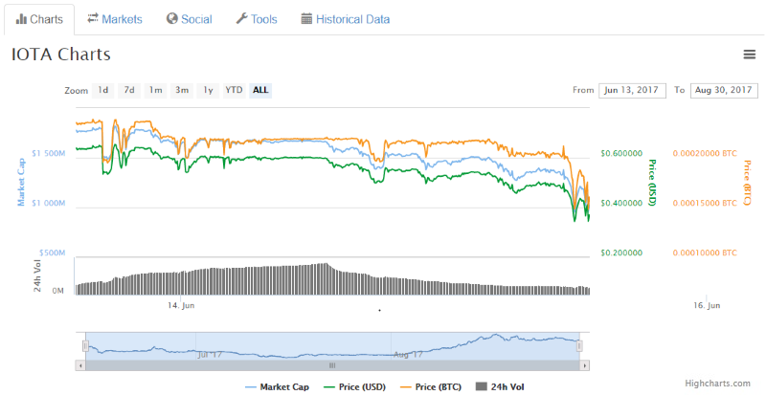Screen dimensions: 766x395
Task: Click the navigator right scroll arrow
Action: tap(585, 365)
